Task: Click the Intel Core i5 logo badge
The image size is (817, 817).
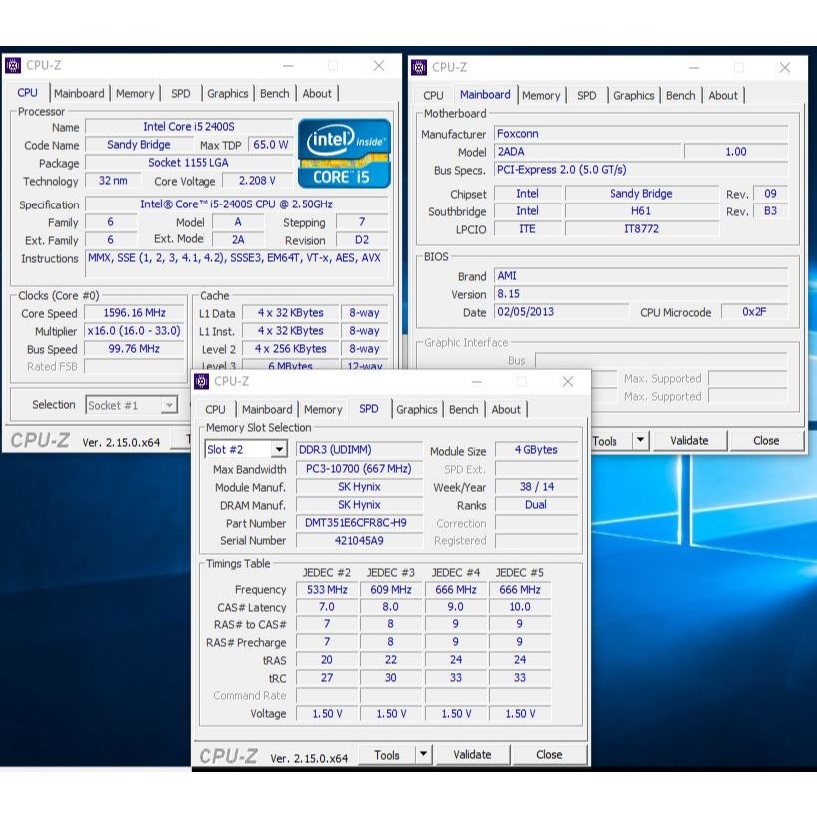Action: (x=344, y=154)
